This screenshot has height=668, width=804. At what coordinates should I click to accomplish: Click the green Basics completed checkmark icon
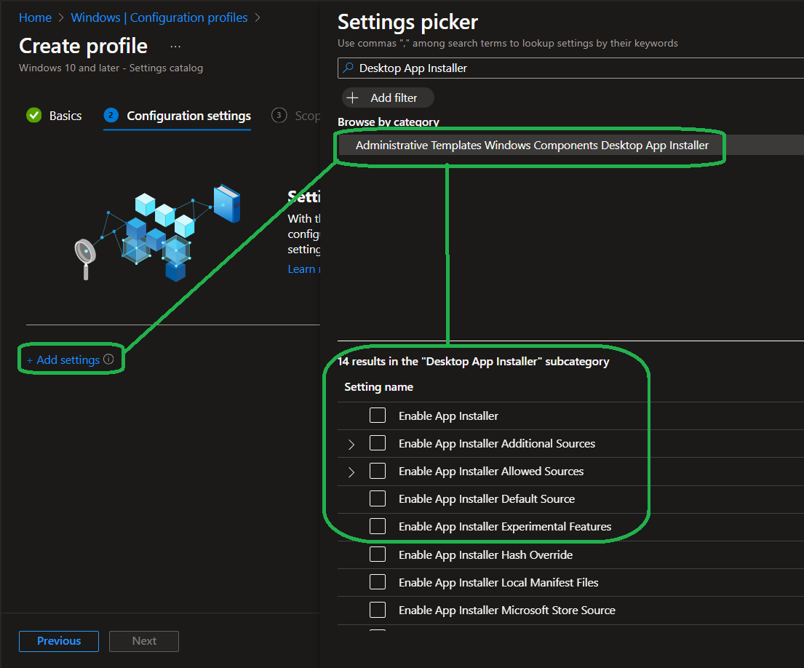click(x=33, y=116)
